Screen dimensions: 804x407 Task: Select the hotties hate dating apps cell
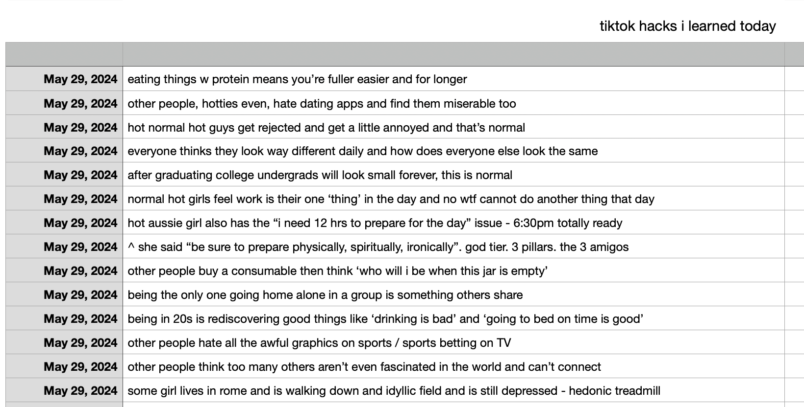pos(453,103)
